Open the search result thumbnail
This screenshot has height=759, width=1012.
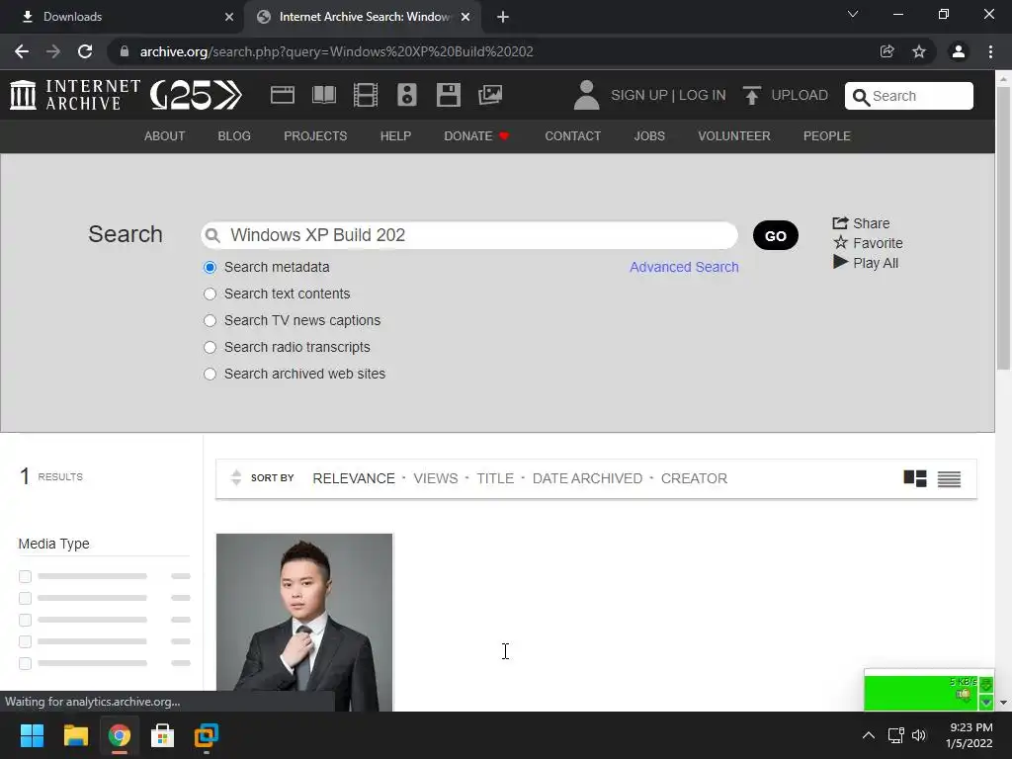304,623
